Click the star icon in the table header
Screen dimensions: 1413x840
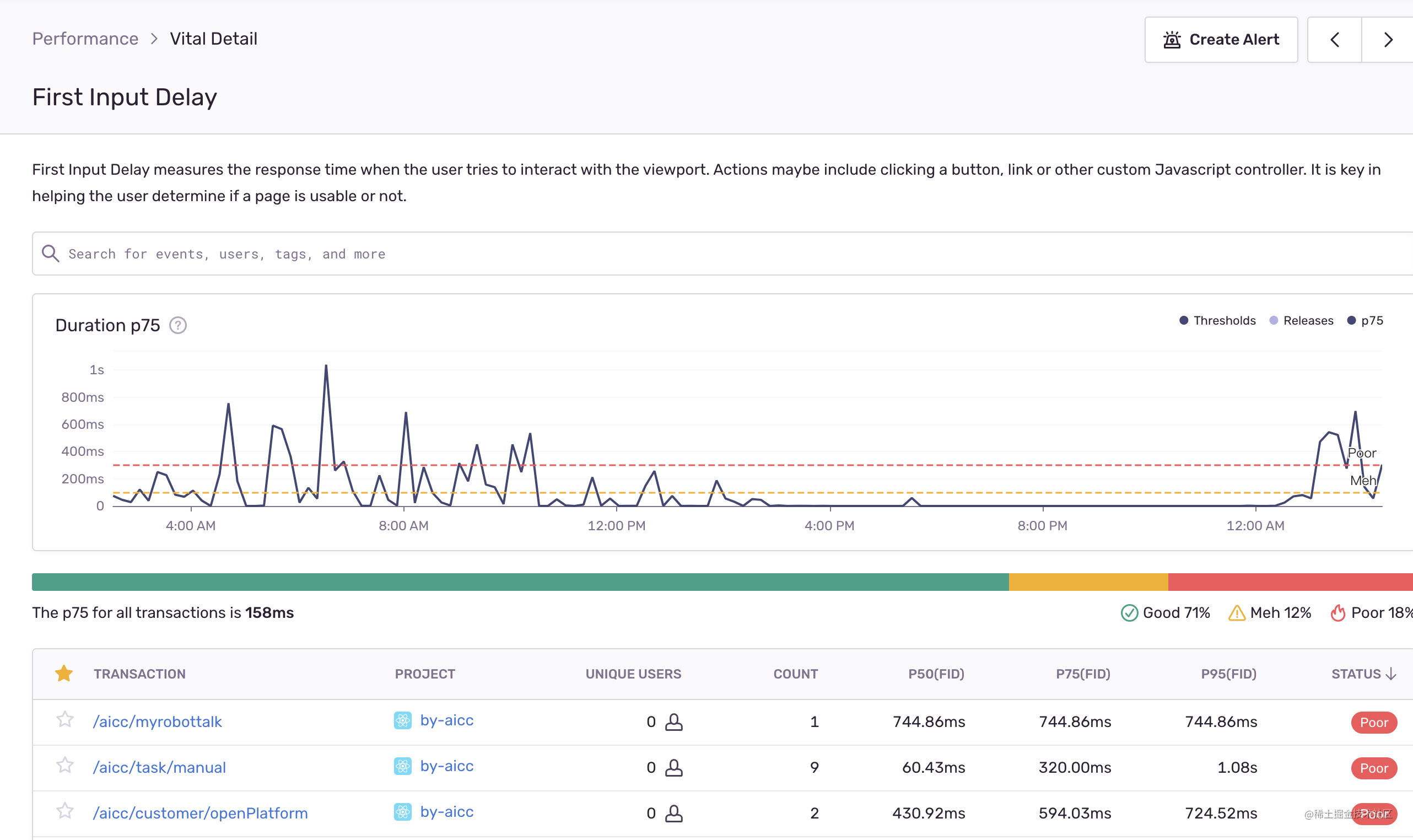pyautogui.click(x=64, y=674)
